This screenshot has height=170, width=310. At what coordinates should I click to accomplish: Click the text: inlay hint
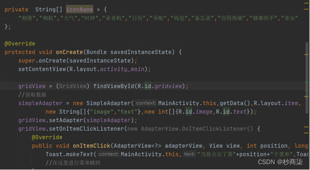189,154
